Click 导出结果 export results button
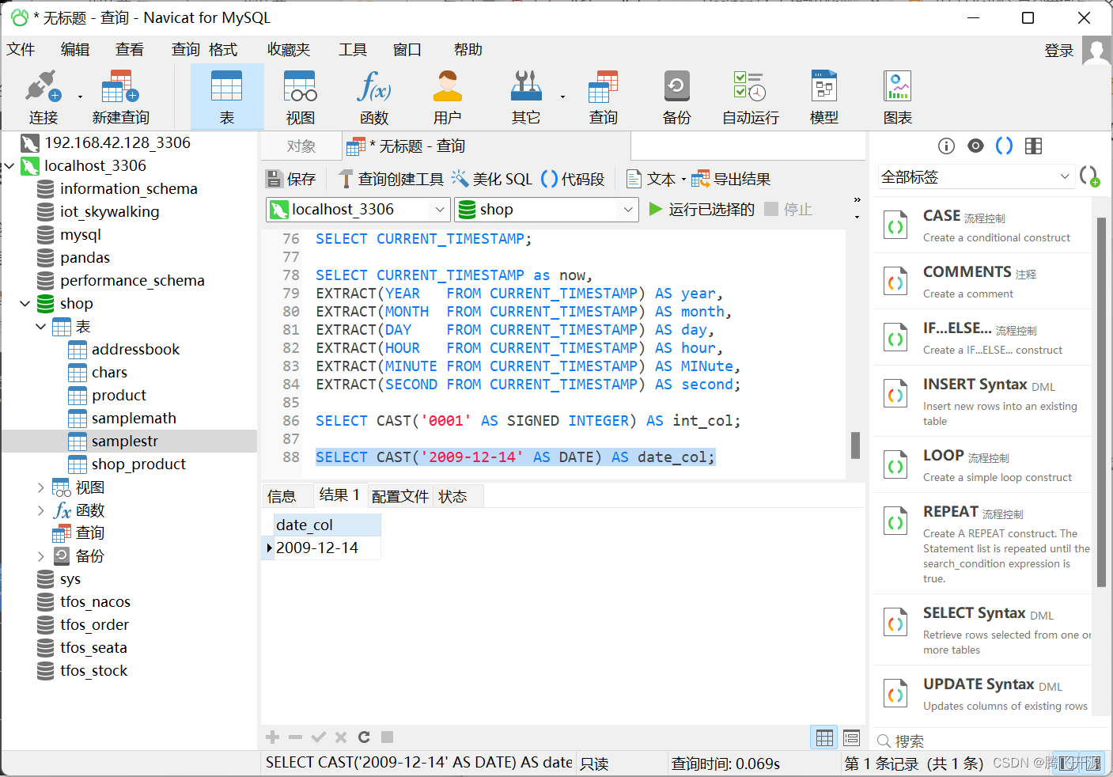The width and height of the screenshot is (1113, 777). [x=732, y=180]
